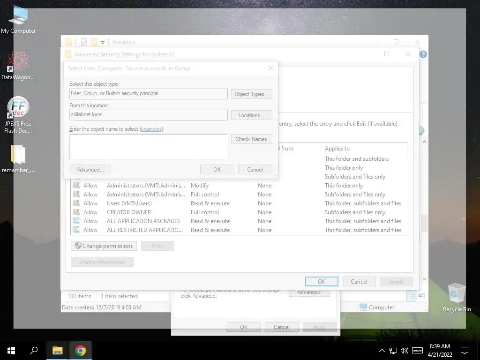Screen dimensions: 480x360
Task: Select the CREATOR OWNER entry
Action: click(239, 212)
